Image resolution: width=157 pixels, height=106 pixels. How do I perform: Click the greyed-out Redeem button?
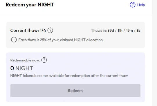(75, 91)
